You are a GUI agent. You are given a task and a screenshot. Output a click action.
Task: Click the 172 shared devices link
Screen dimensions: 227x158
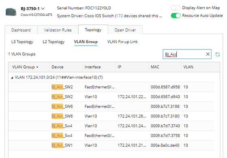click(120, 16)
